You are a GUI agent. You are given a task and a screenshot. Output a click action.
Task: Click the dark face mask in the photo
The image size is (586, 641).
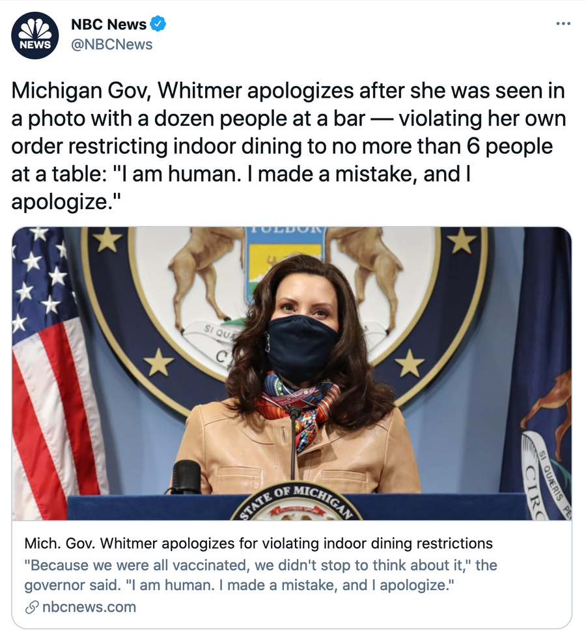click(302, 349)
